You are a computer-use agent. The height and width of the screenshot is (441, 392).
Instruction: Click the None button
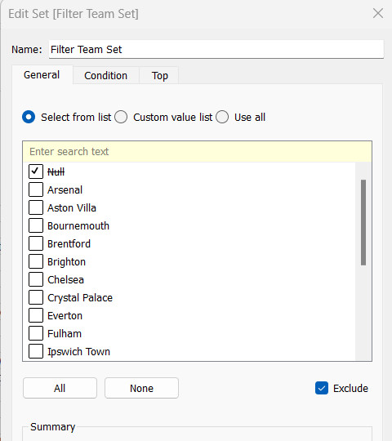[x=141, y=388]
